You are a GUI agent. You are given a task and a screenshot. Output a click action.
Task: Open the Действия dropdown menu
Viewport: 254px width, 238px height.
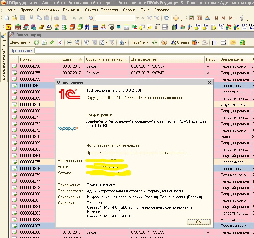[x=20, y=42]
